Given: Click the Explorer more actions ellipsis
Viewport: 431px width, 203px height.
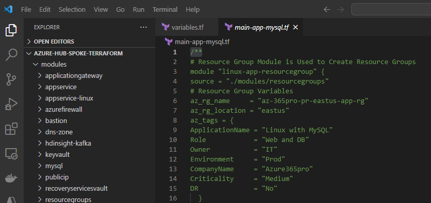Looking at the screenshot, I should pyautogui.click(x=143, y=27).
